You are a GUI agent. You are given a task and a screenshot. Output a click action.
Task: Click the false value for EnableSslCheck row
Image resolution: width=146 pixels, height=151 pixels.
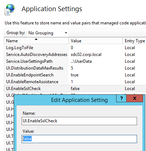(x=75, y=89)
